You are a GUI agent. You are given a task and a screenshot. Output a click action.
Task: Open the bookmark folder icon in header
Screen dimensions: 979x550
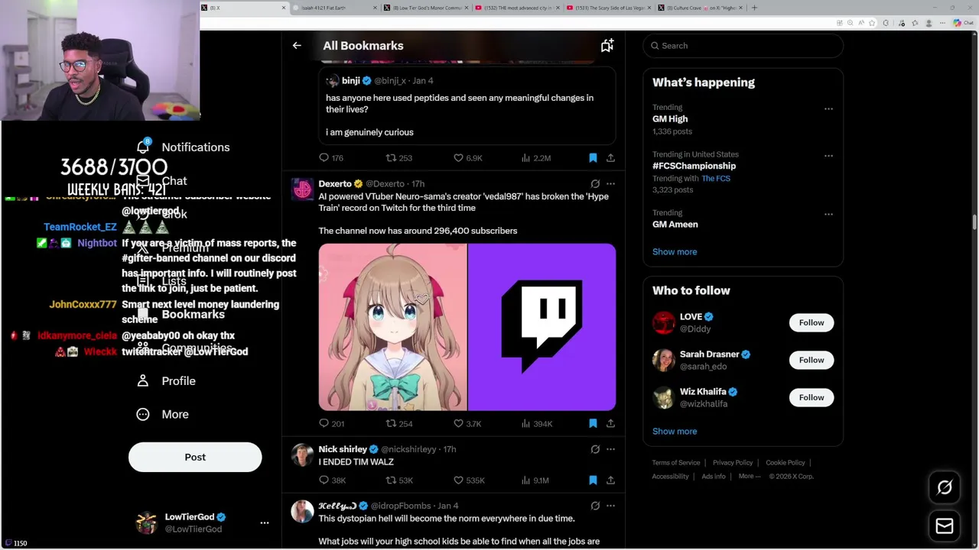[x=607, y=46]
